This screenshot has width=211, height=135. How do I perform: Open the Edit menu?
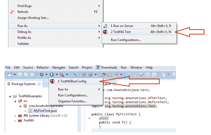tap(17, 67)
